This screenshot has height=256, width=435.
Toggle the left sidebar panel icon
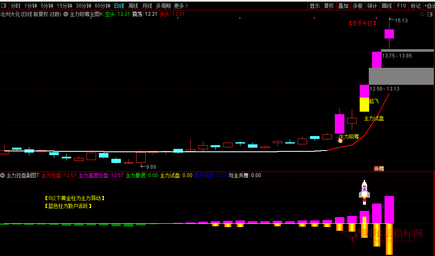(4, 6)
